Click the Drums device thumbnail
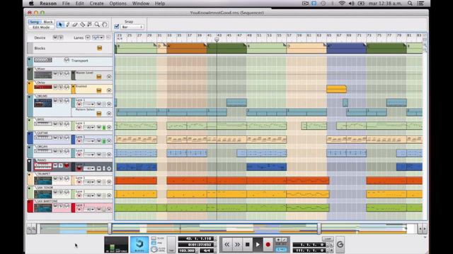Image resolution: width=453 pixels, height=254 pixels. pyautogui.click(x=42, y=103)
